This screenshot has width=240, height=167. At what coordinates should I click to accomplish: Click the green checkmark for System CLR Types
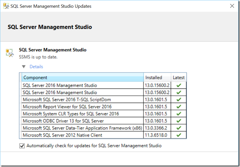coord(179,114)
